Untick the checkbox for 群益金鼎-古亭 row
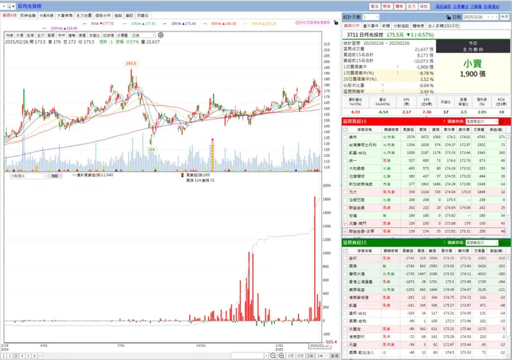The width and height of the screenshot is (512, 360). (345, 231)
